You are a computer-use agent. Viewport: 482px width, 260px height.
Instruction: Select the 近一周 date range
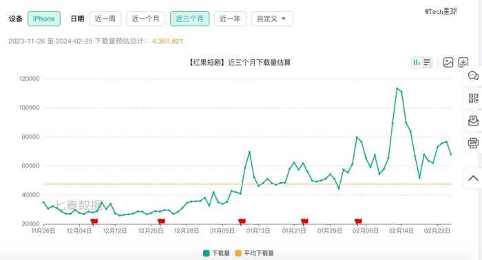pyautogui.click(x=105, y=19)
